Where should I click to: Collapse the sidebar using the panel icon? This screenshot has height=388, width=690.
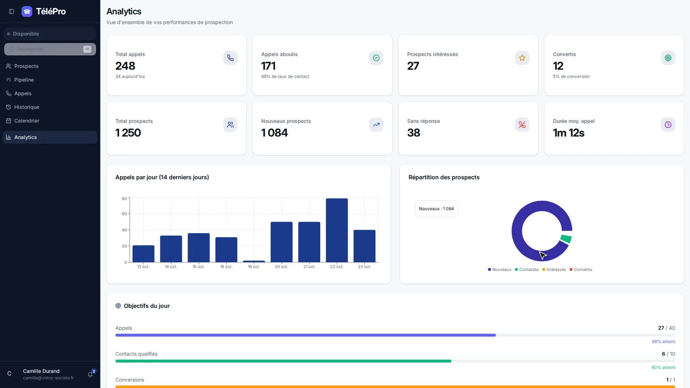(x=12, y=12)
